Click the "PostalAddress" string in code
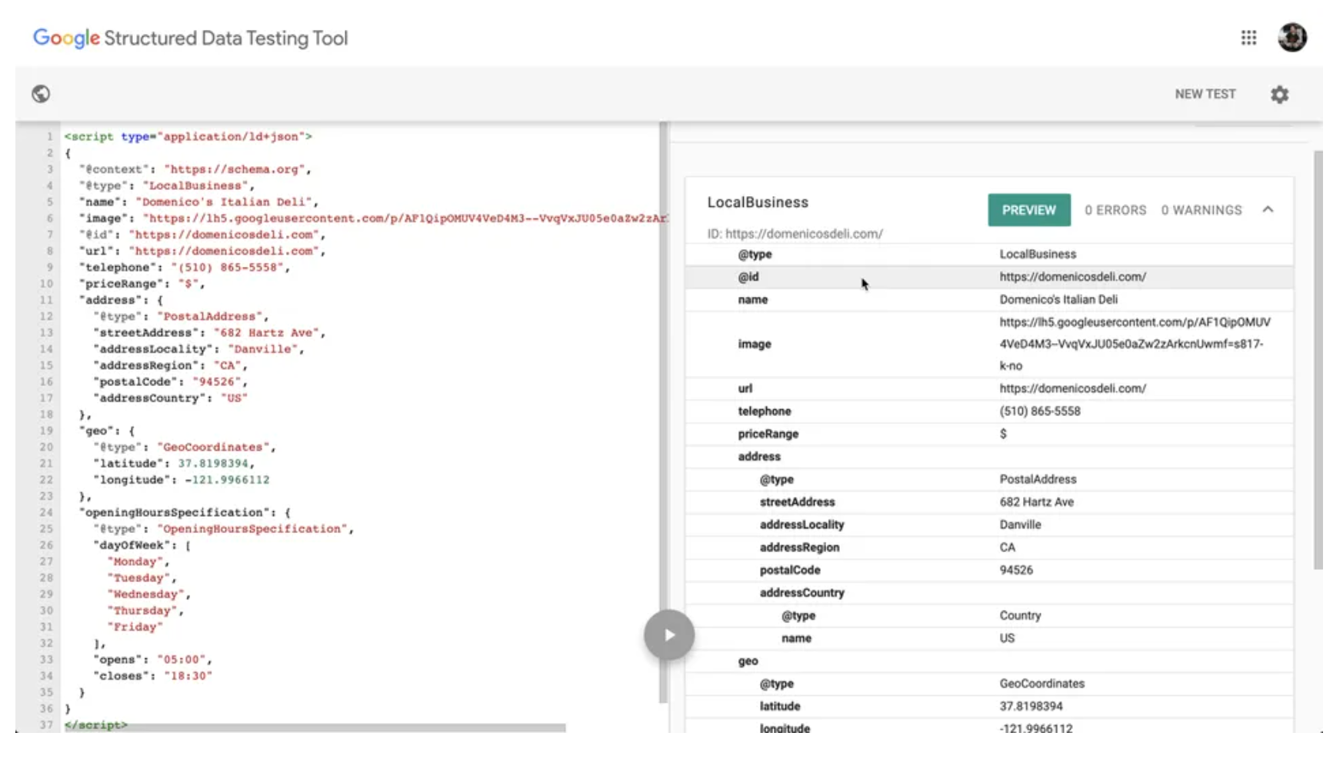Image resolution: width=1343 pixels, height=776 pixels. [x=210, y=316]
